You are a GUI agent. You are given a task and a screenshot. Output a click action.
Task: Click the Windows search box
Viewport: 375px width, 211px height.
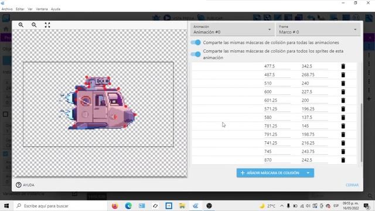(x=60, y=206)
